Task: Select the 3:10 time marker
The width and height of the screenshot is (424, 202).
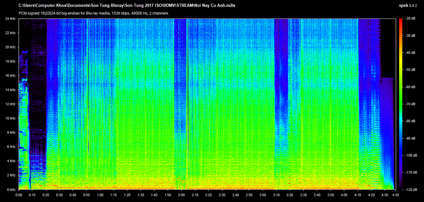Action: [x=276, y=195]
